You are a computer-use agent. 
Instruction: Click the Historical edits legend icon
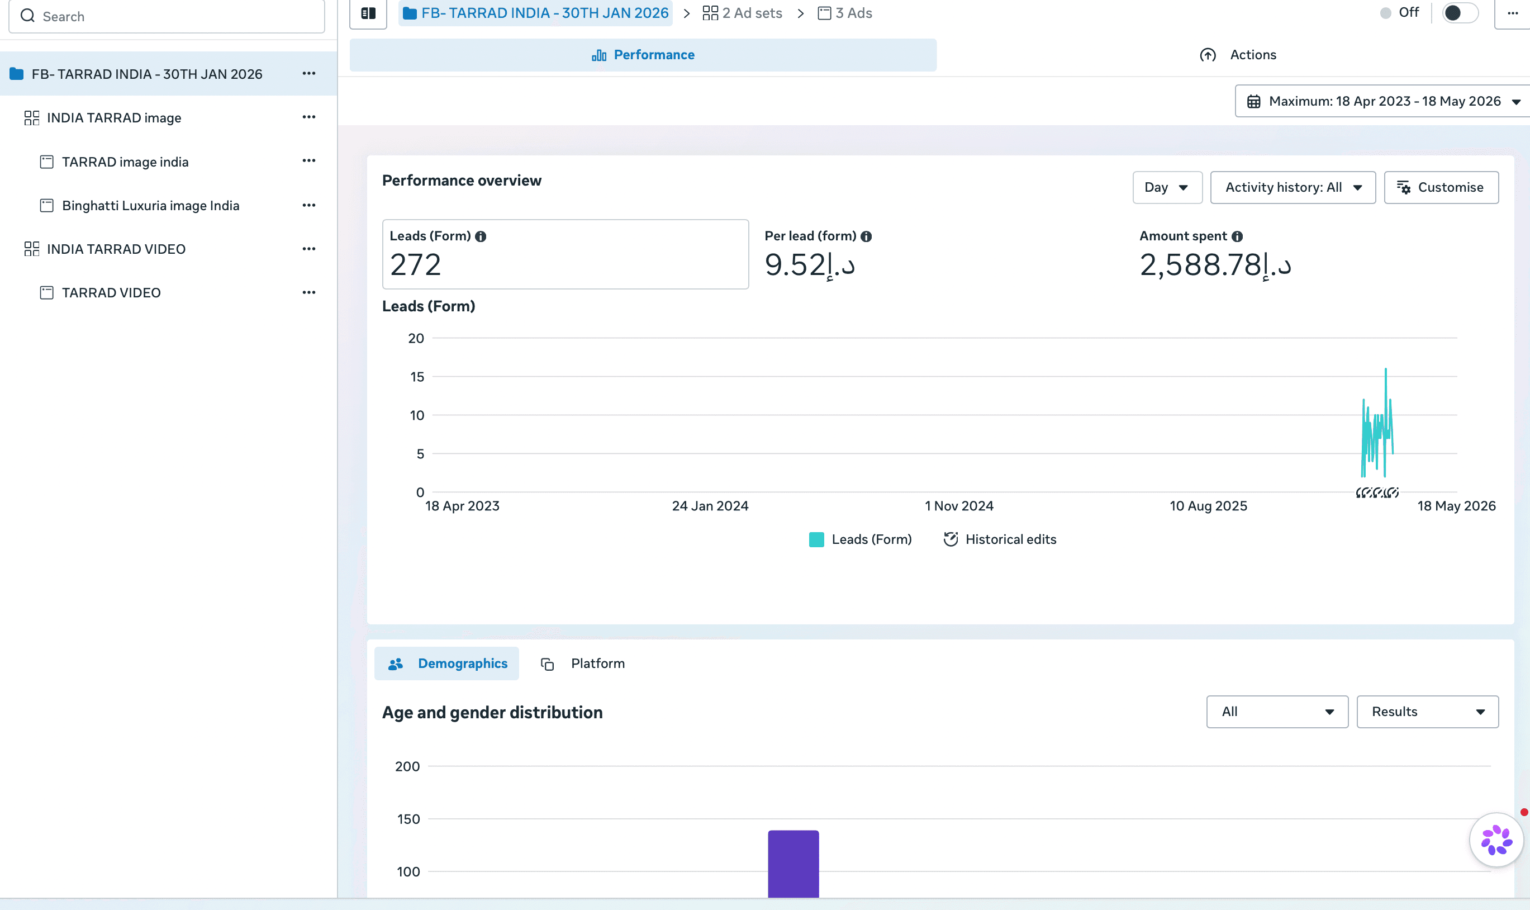coord(951,539)
